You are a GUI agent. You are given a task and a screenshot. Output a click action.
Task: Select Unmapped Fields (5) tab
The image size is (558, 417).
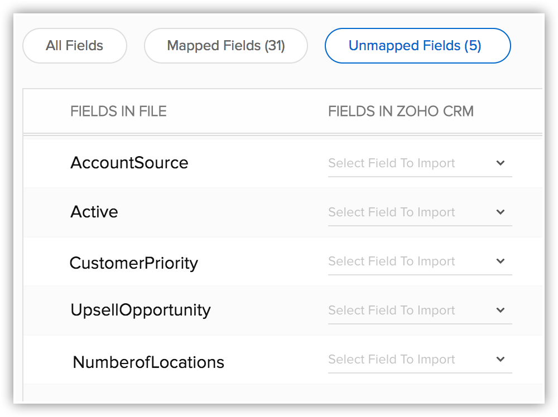417,46
